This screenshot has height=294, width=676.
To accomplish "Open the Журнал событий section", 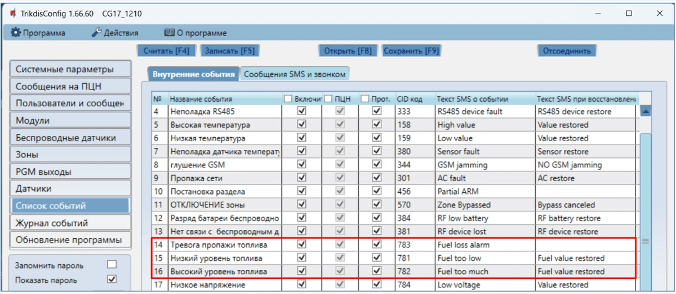I will 70,223.
